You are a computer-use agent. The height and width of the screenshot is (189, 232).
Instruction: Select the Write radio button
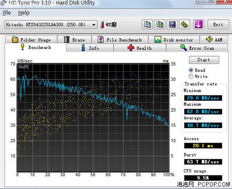click(191, 76)
